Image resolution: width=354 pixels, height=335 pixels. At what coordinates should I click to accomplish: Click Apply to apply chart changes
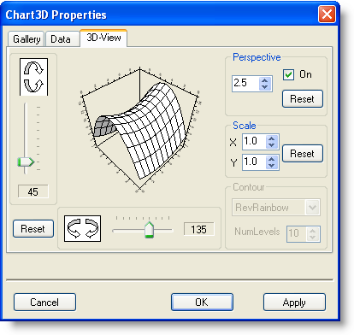tap(294, 302)
